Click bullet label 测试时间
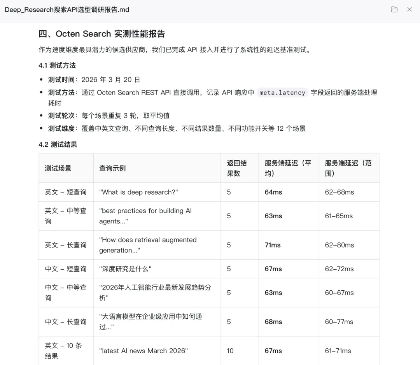The height and width of the screenshot is (365, 420). pyautogui.click(x=61, y=80)
